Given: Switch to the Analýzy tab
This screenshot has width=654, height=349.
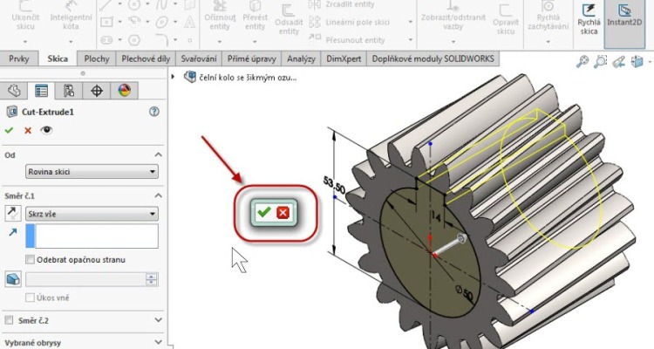Looking at the screenshot, I should click(301, 58).
